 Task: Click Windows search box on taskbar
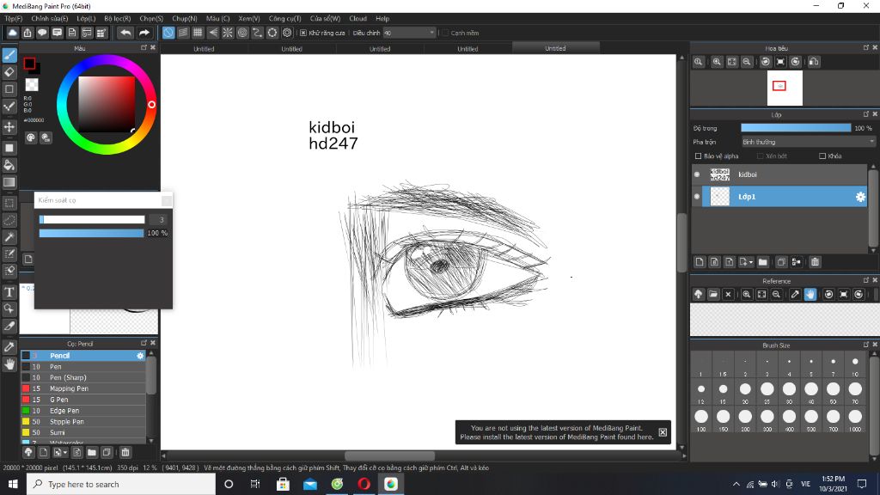(x=121, y=484)
